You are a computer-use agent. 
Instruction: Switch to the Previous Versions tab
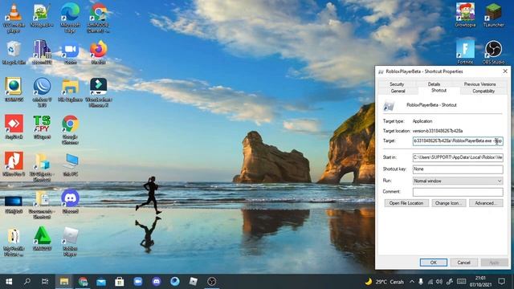(x=480, y=84)
